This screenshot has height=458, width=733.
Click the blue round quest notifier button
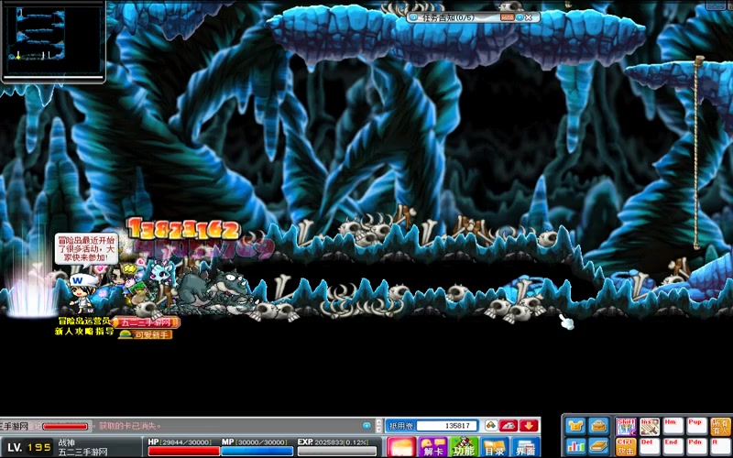point(519,17)
